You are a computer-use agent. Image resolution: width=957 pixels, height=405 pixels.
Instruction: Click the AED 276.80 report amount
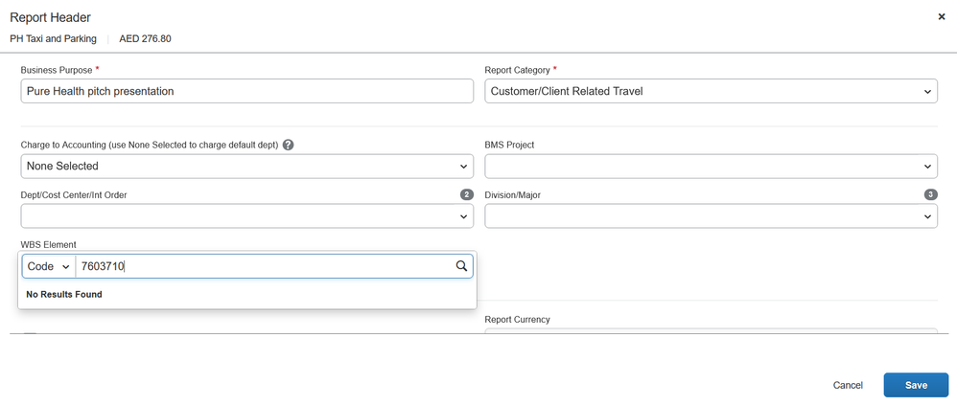tap(145, 39)
